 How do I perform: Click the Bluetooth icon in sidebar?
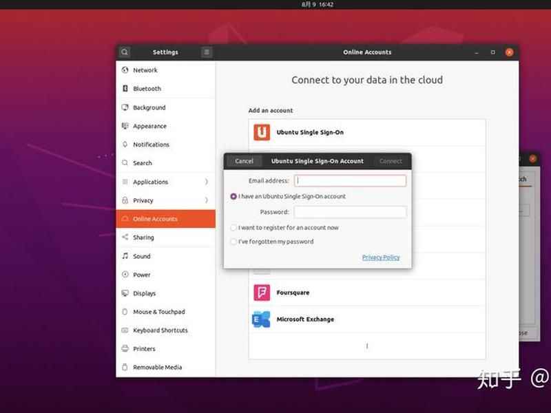[125, 89]
